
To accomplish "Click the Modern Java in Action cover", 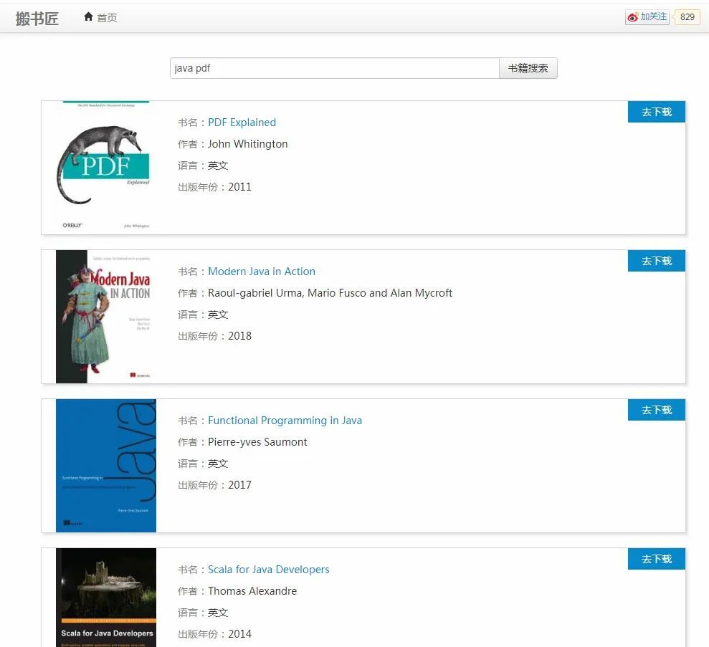I will 106,316.
